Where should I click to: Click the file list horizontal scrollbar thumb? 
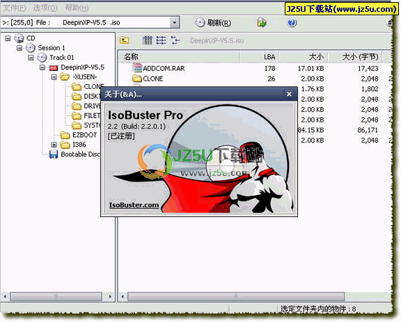(236, 296)
